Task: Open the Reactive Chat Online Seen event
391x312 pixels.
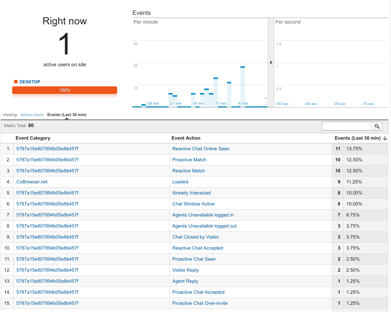Action: point(200,149)
